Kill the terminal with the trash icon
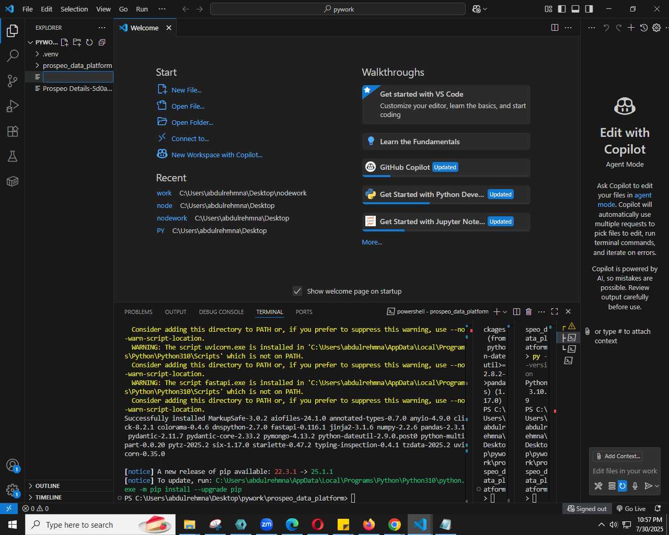Screen dimensions: 669x535 tap(528, 312)
